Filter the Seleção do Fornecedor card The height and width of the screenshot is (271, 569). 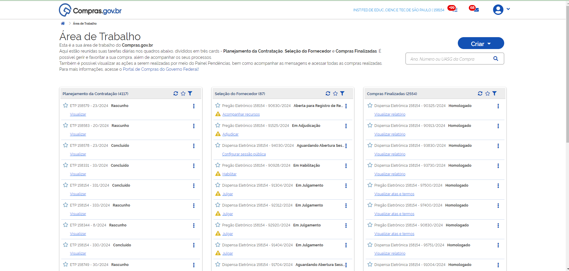click(342, 94)
